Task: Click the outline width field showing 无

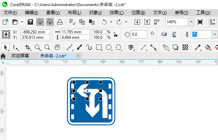Action: 201,34
